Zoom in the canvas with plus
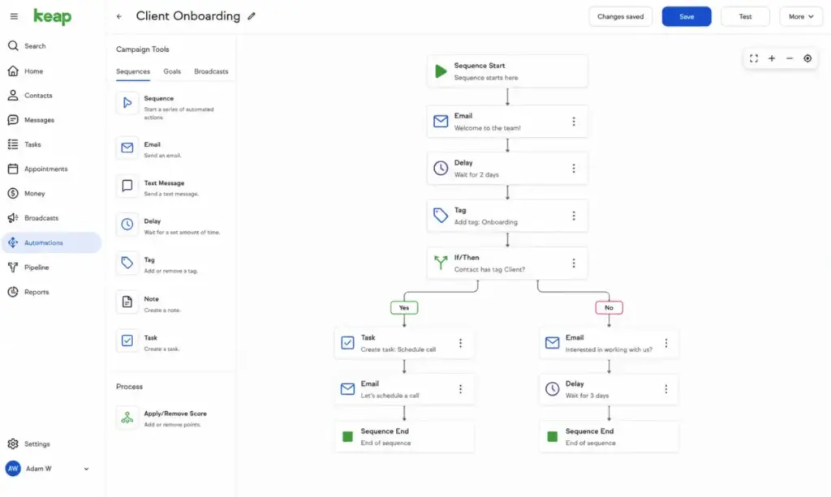Screen dimensions: 831x497 coord(772,58)
